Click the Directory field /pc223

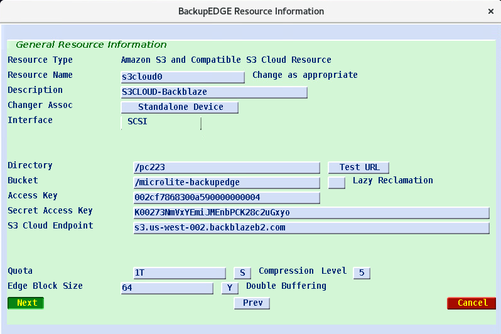click(x=227, y=168)
